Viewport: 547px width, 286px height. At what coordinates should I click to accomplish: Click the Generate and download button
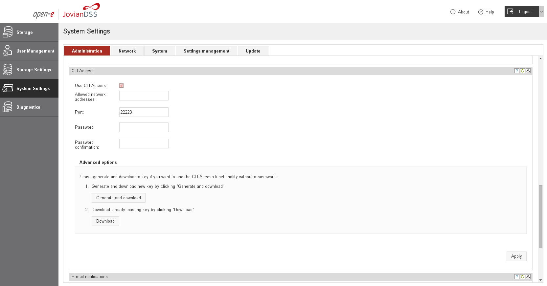118,198
